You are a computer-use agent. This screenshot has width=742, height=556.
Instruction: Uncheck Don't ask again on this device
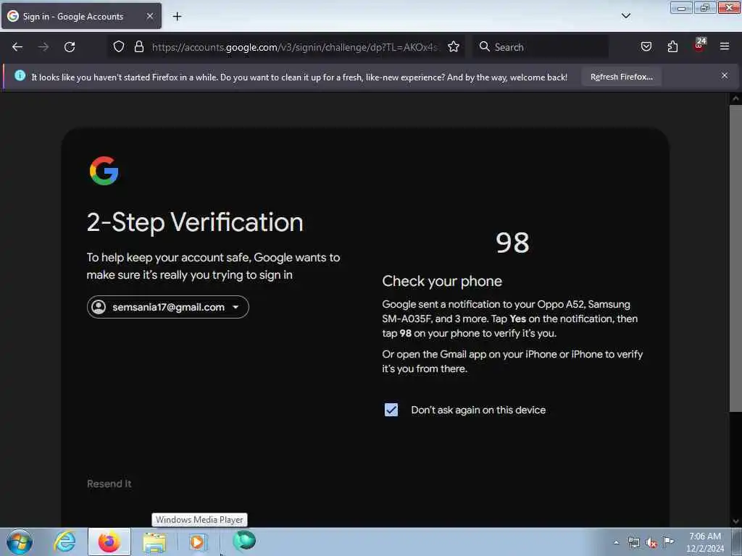(391, 410)
